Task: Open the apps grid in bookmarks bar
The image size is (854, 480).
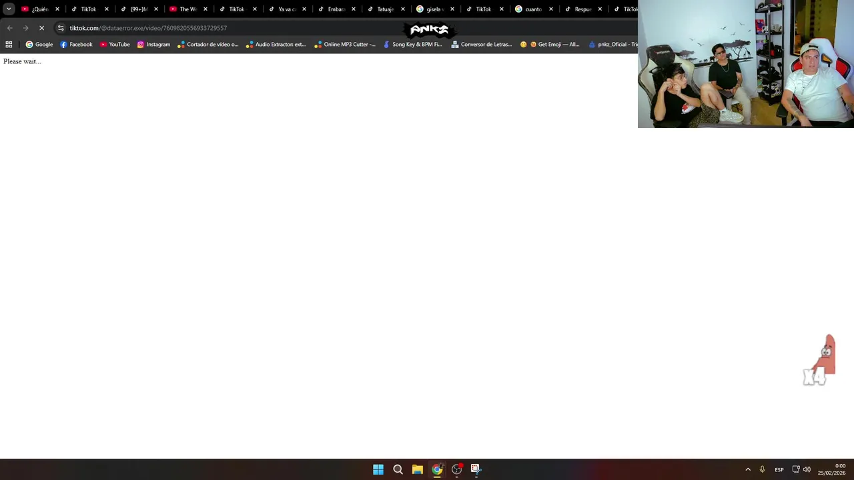Action: click(x=9, y=45)
